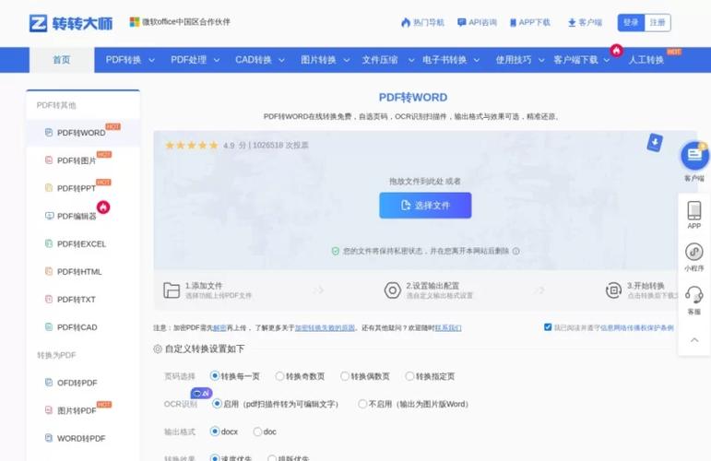The height and width of the screenshot is (461, 711).
Task: Click the PDF编辑器 monitor icon in sidebar
Action: click(49, 216)
